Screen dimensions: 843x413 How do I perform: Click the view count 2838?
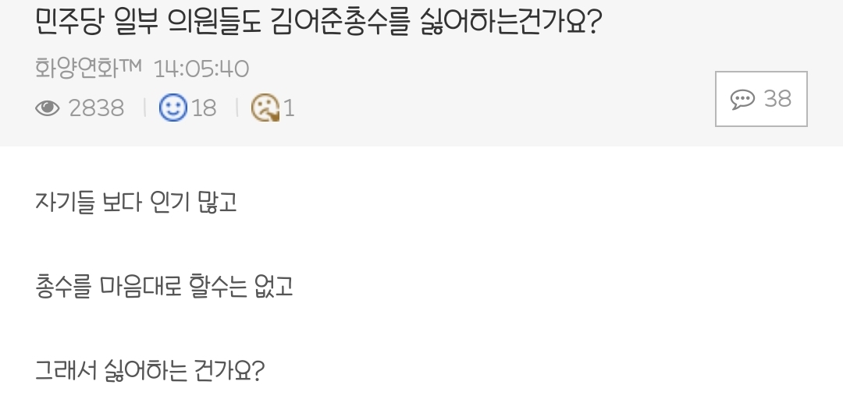click(x=96, y=108)
